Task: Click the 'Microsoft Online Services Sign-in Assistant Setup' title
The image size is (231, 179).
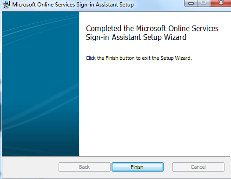Action: tap(73, 5)
